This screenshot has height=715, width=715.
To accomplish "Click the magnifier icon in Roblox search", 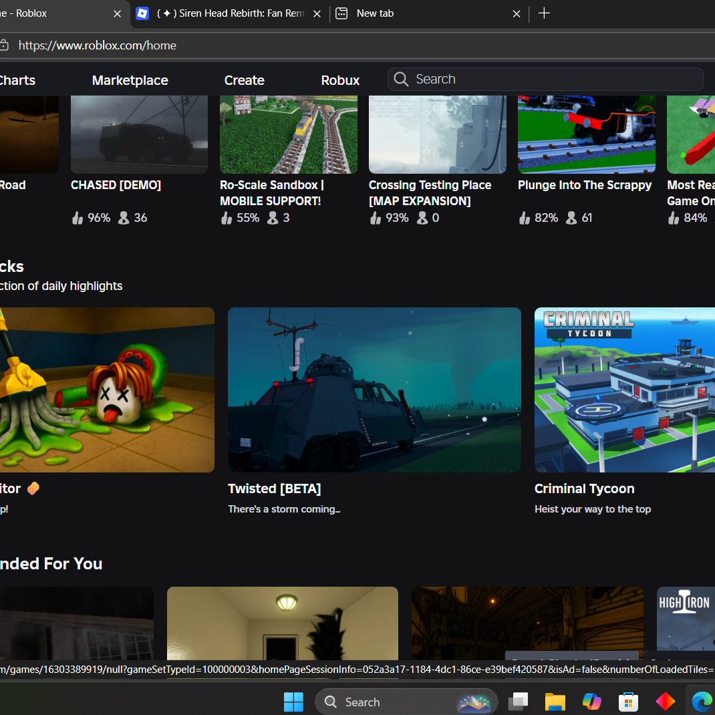I will pyautogui.click(x=401, y=79).
